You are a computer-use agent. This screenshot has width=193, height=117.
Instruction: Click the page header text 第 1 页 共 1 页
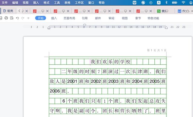tap(157, 50)
